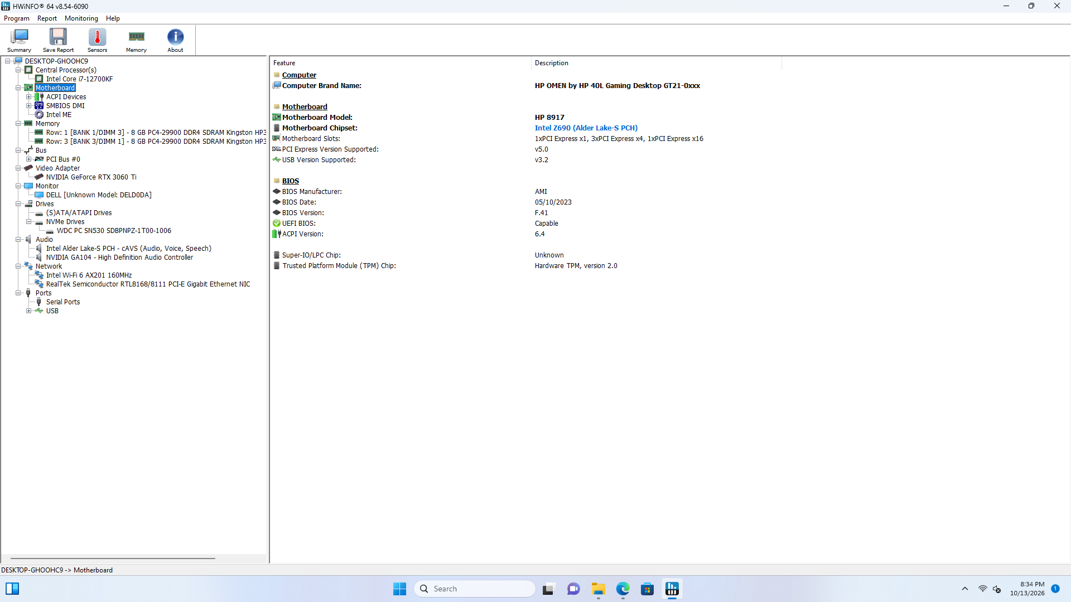Open the Memory toolbar icon
Image resolution: width=1071 pixels, height=602 pixels.
coord(136,40)
